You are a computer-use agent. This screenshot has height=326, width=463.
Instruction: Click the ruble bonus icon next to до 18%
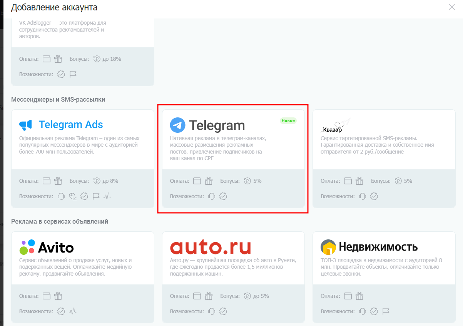point(97,59)
